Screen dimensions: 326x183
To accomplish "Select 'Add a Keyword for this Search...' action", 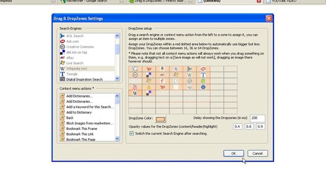I will pos(87,107).
